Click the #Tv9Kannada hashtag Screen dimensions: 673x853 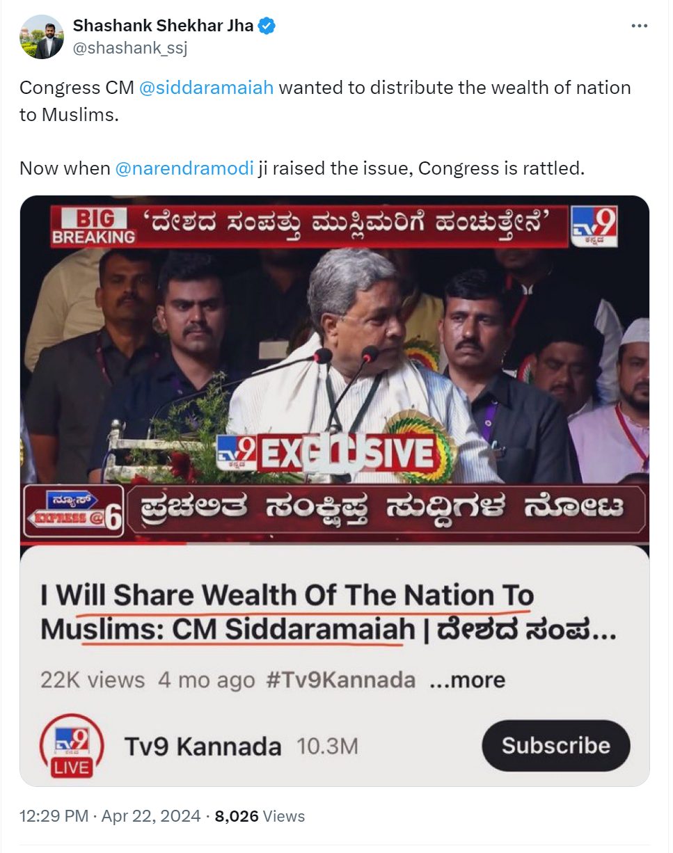point(340,680)
